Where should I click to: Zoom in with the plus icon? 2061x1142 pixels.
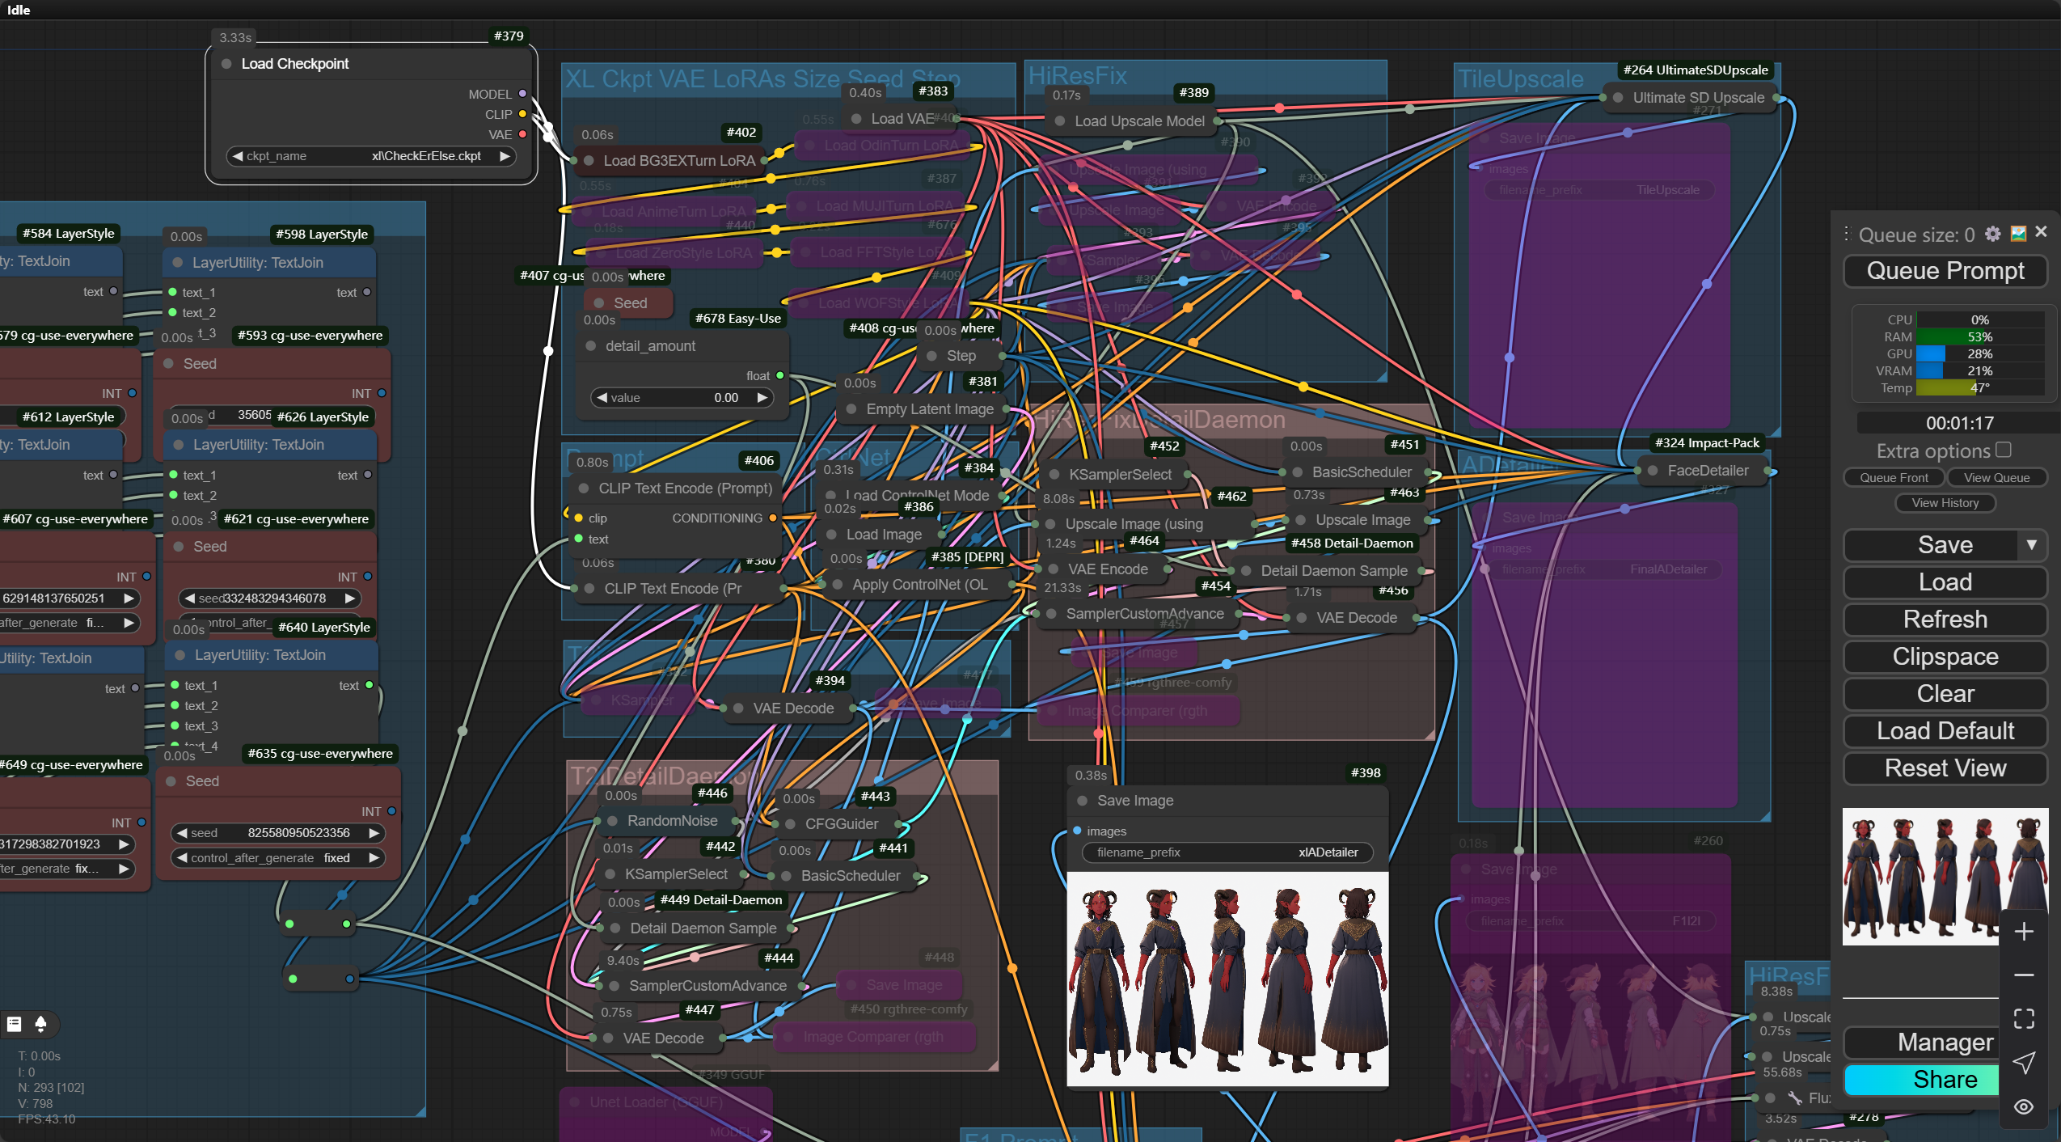point(2024,932)
